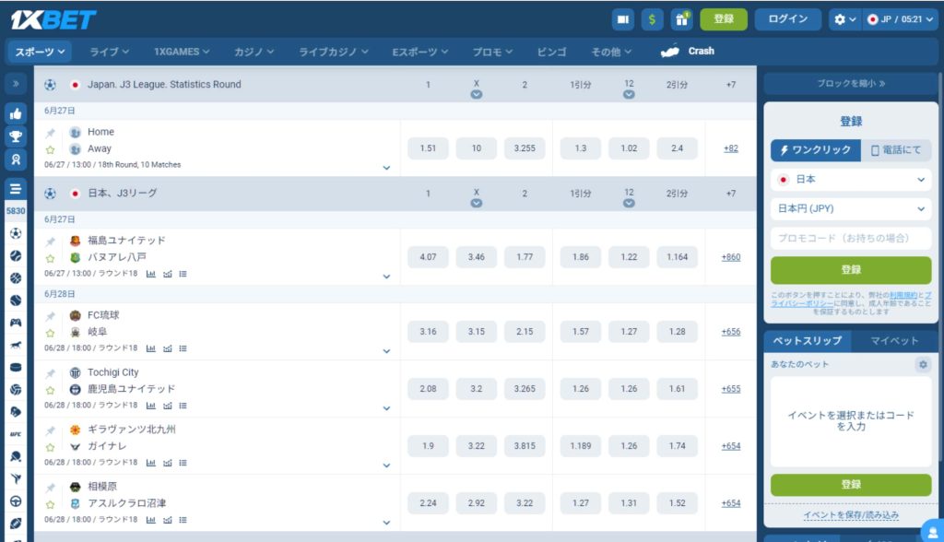Open line graph icon for Tochigi City match

(168, 406)
